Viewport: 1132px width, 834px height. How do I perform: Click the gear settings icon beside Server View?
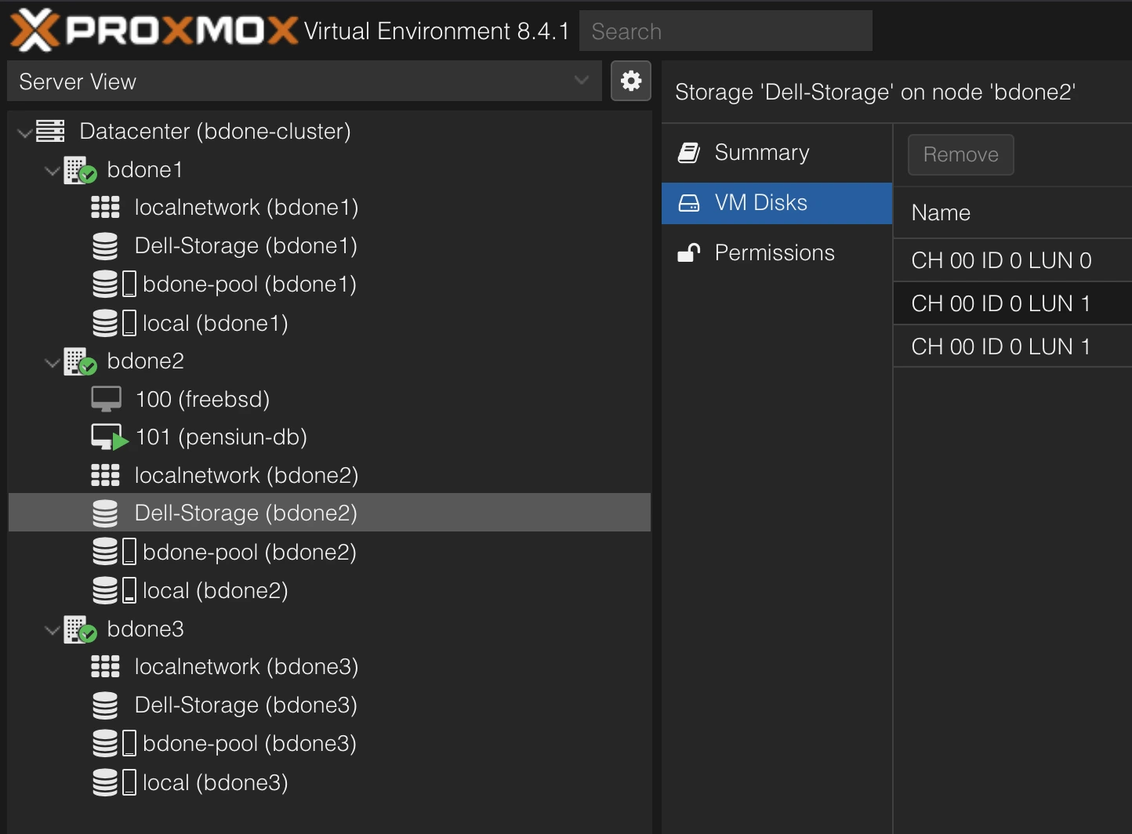point(631,81)
